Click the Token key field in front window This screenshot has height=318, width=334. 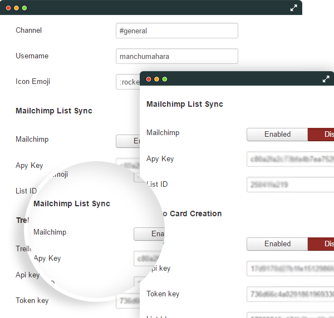click(x=291, y=294)
